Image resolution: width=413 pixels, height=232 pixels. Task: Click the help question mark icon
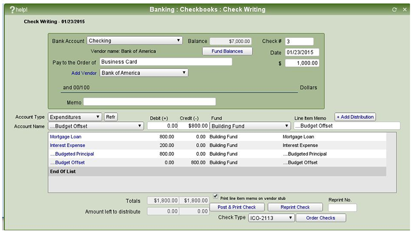tap(12, 9)
